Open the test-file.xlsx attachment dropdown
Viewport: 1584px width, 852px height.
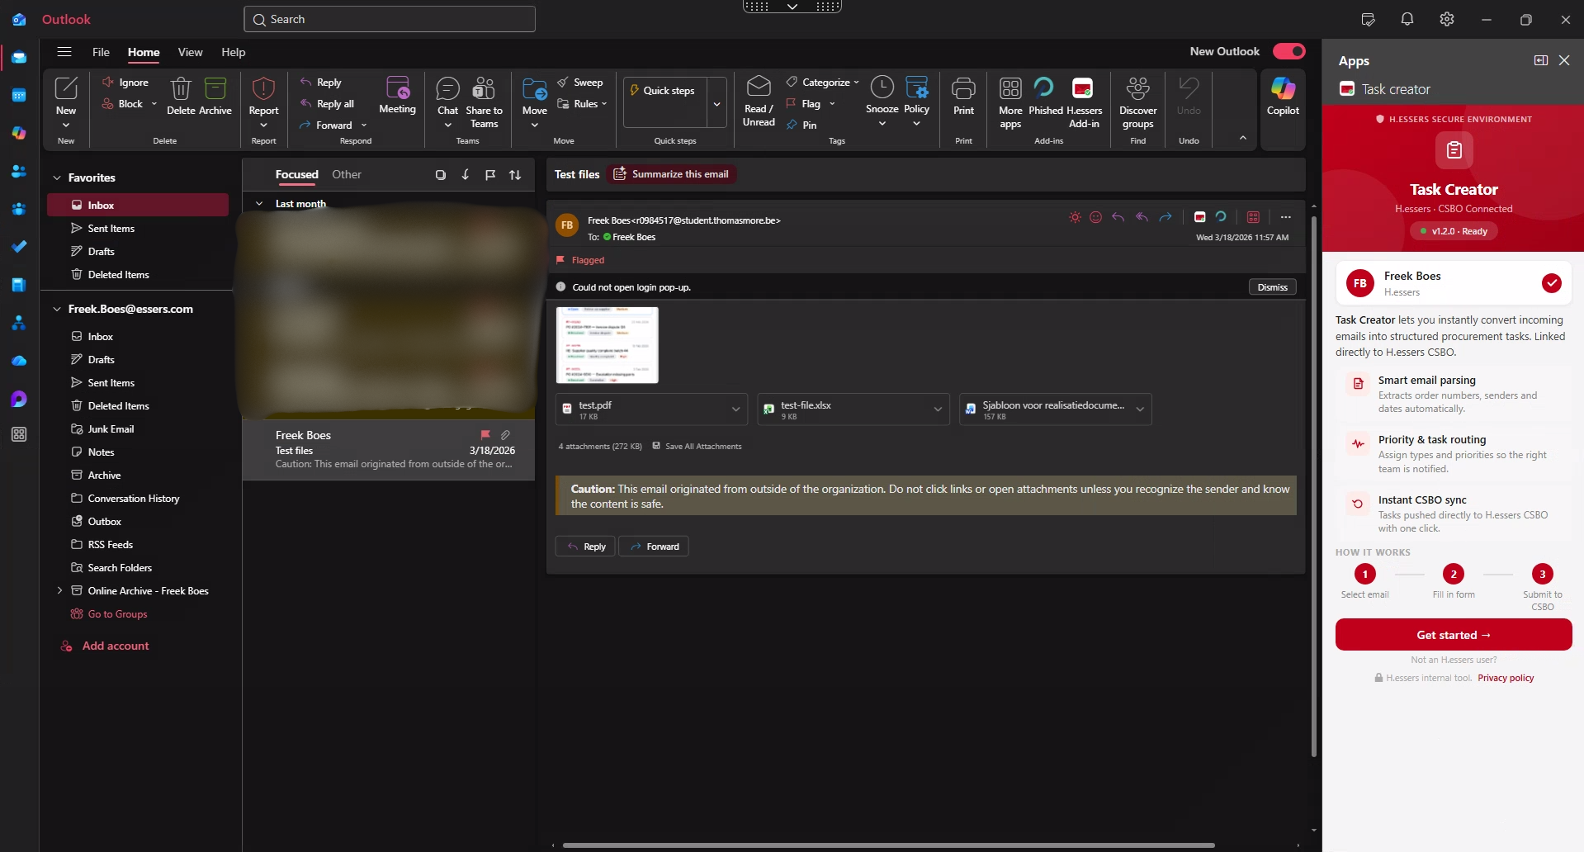[938, 409]
